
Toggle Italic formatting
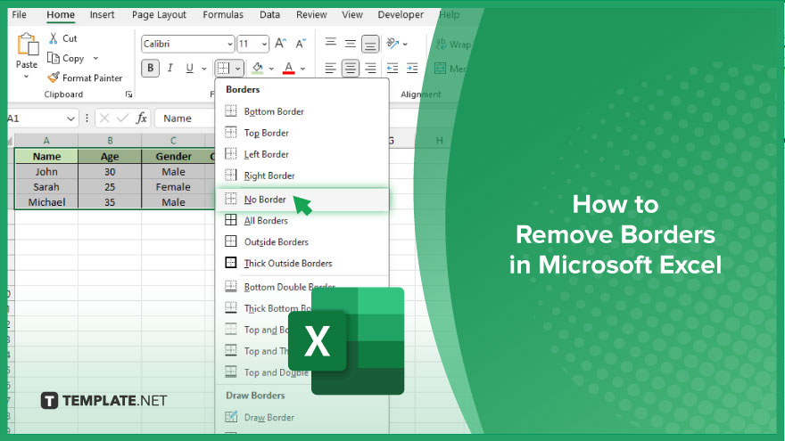tap(170, 68)
